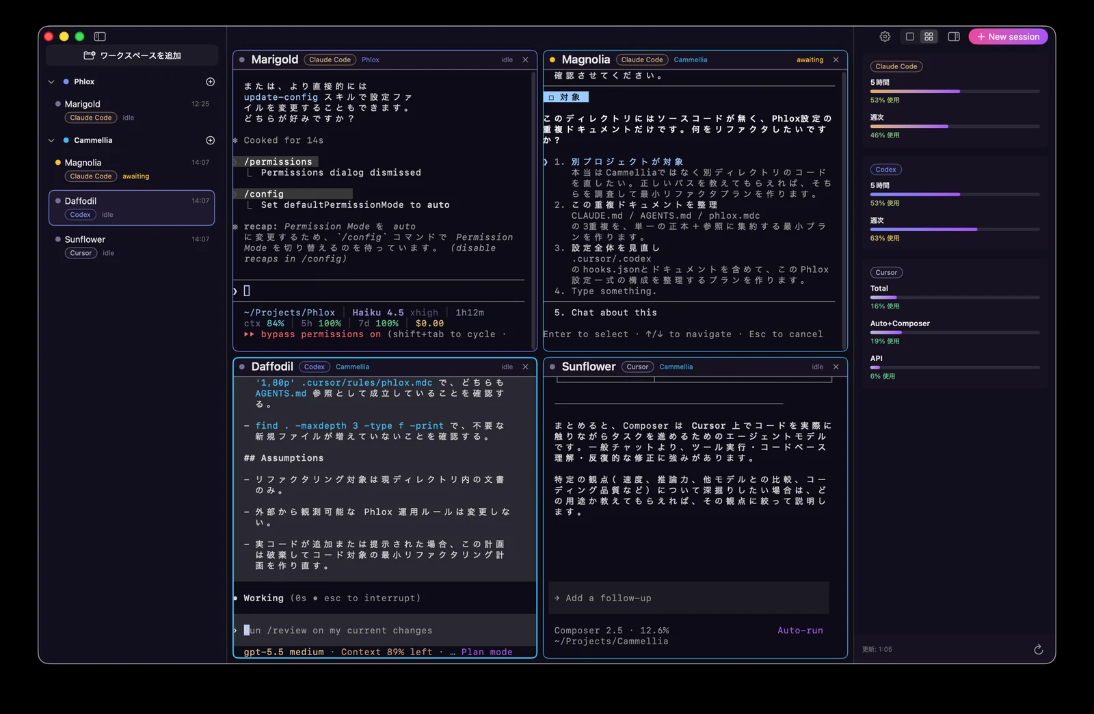
Task: Select option 2 この重複ドキュメントを整理
Action: (645, 204)
